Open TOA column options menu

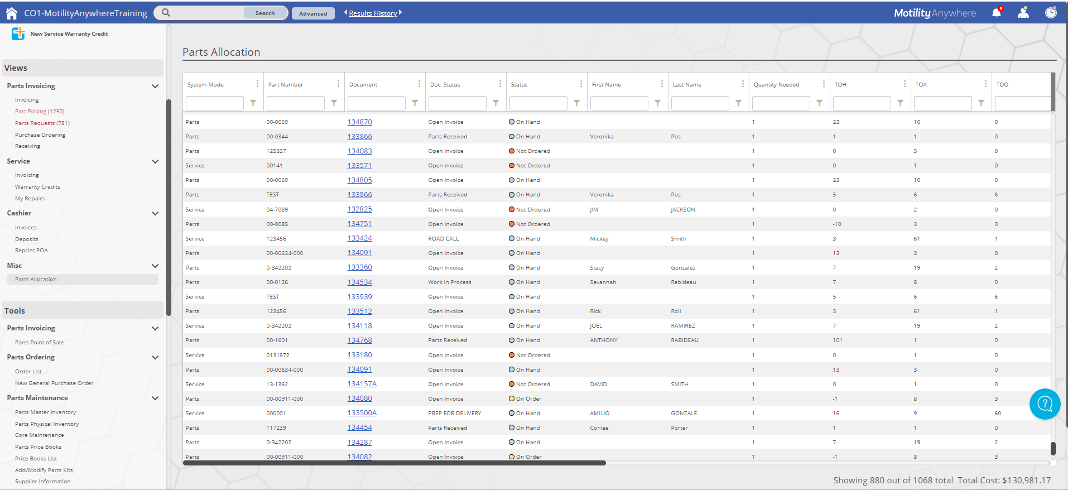[x=985, y=84]
